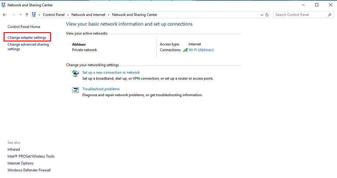Open the Recent locations dropdown arrow

coord(21,15)
